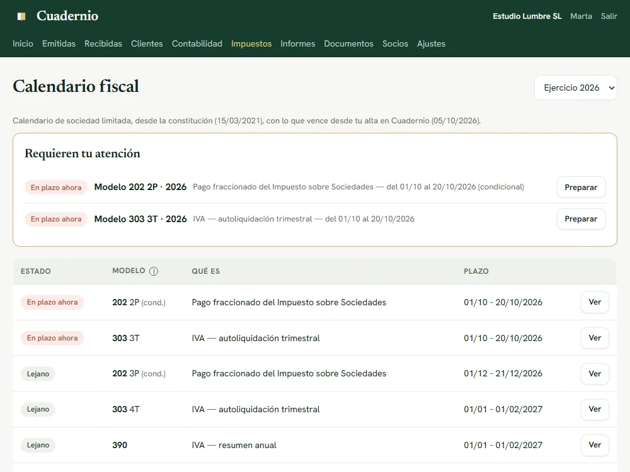
Task: Open the Ejercicio 2026 year dropdown
Action: point(575,87)
